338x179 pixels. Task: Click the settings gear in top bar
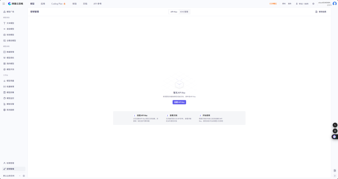(313, 4)
